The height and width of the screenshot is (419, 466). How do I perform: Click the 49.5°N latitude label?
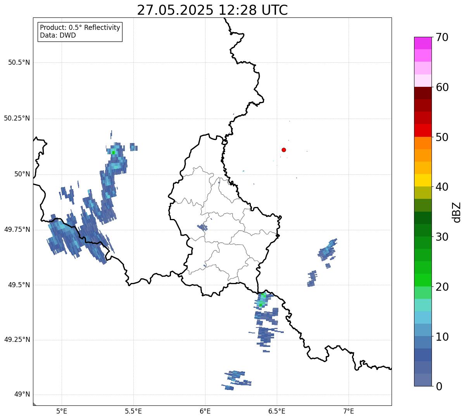pos(19,285)
